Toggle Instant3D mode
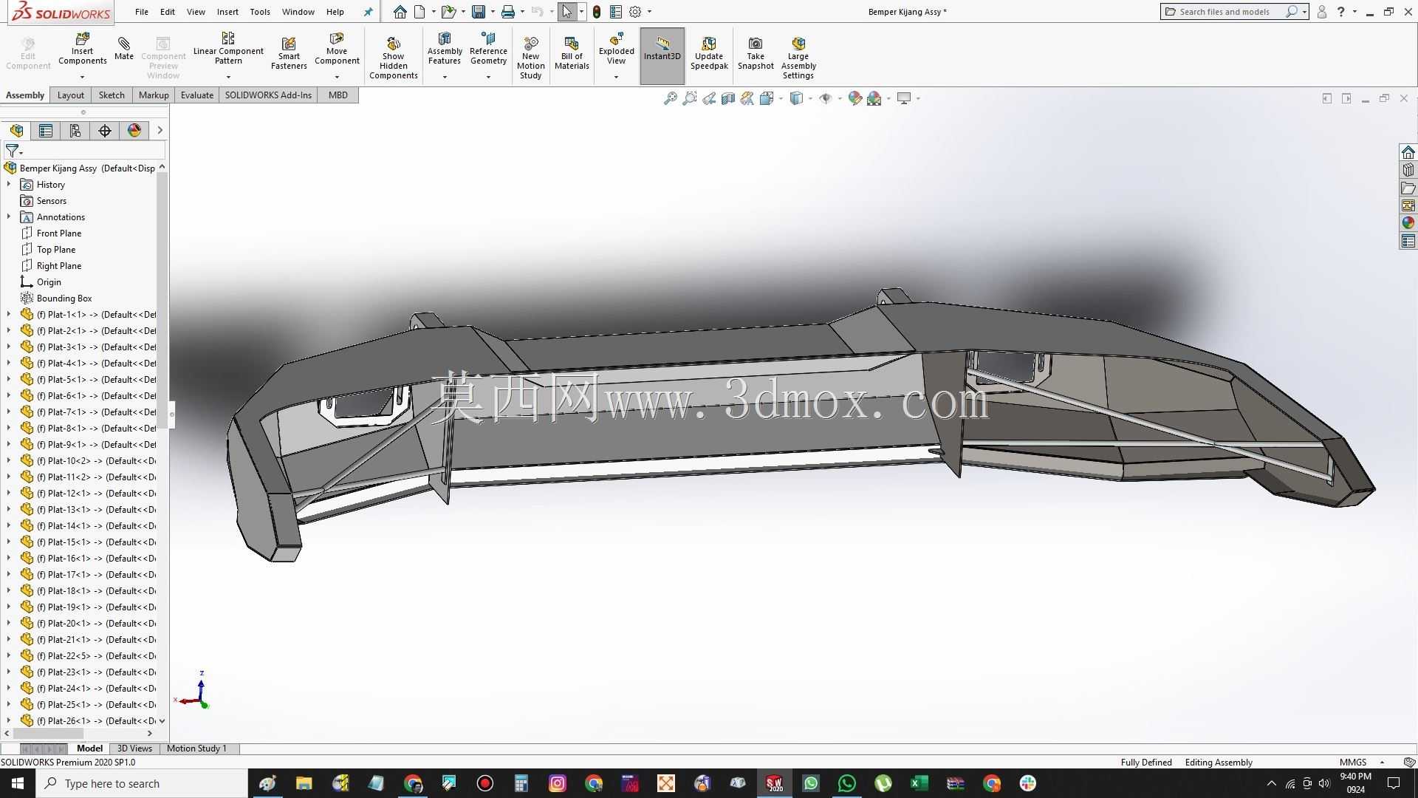Image resolution: width=1418 pixels, height=798 pixels. tap(662, 55)
